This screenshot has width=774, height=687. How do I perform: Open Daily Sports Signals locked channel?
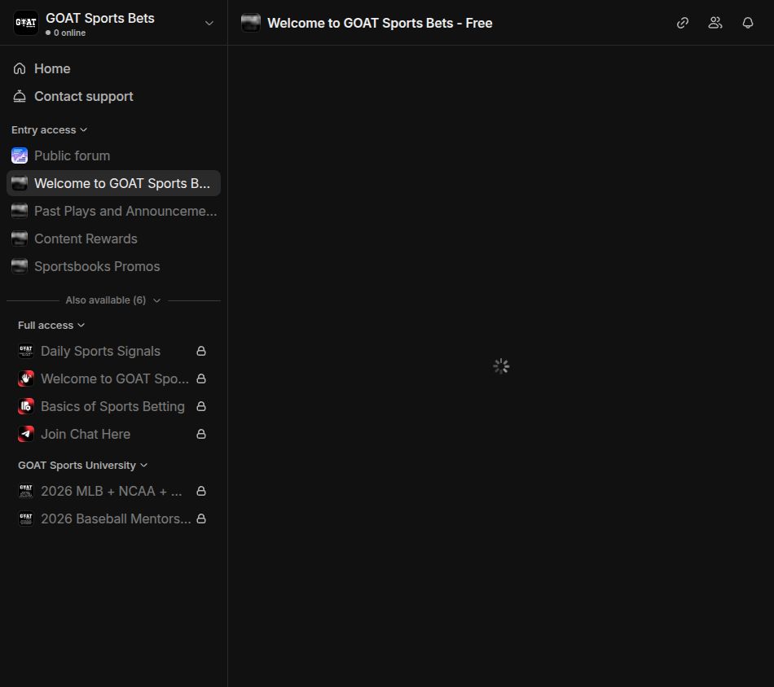pyautogui.click(x=113, y=351)
